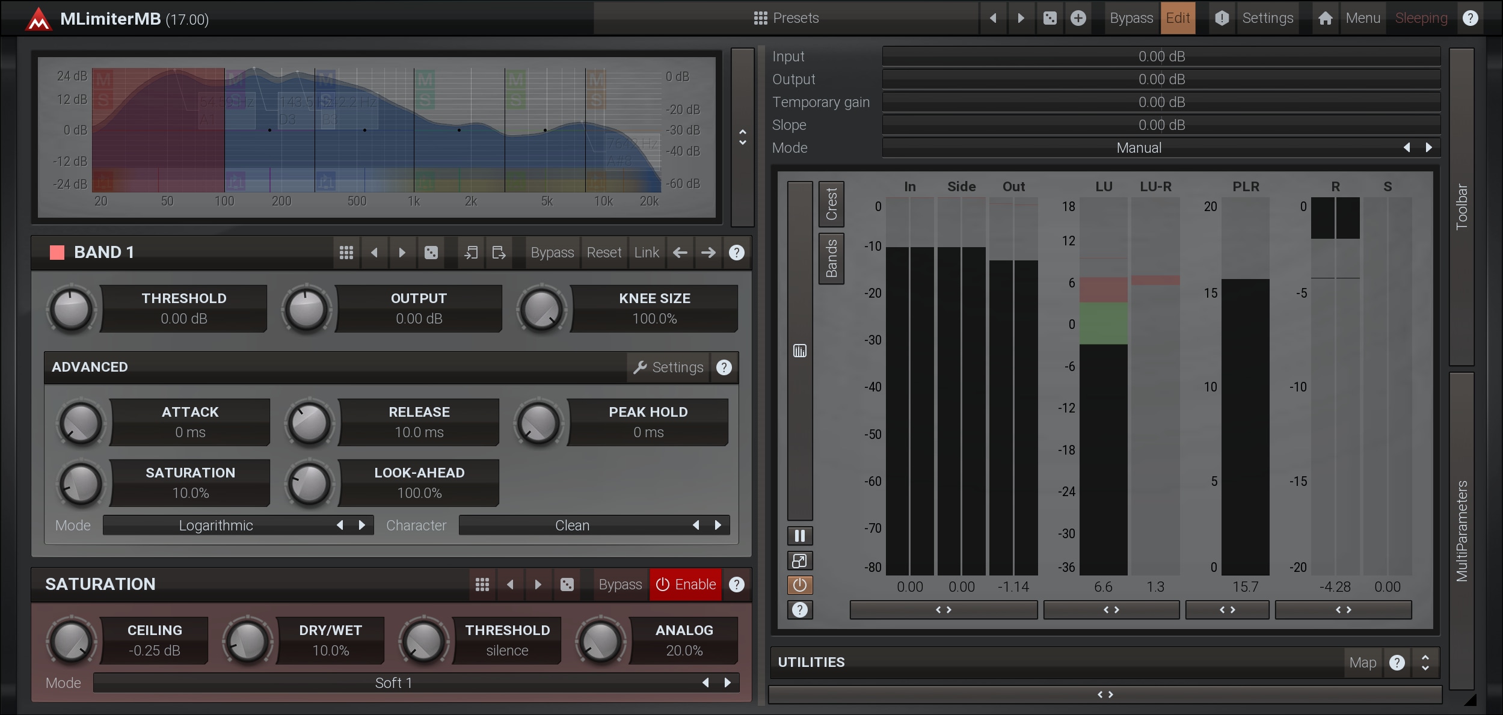Viewport: 1503px width, 715px height.
Task: Expand the Utilities section arrows
Action: click(1425, 662)
